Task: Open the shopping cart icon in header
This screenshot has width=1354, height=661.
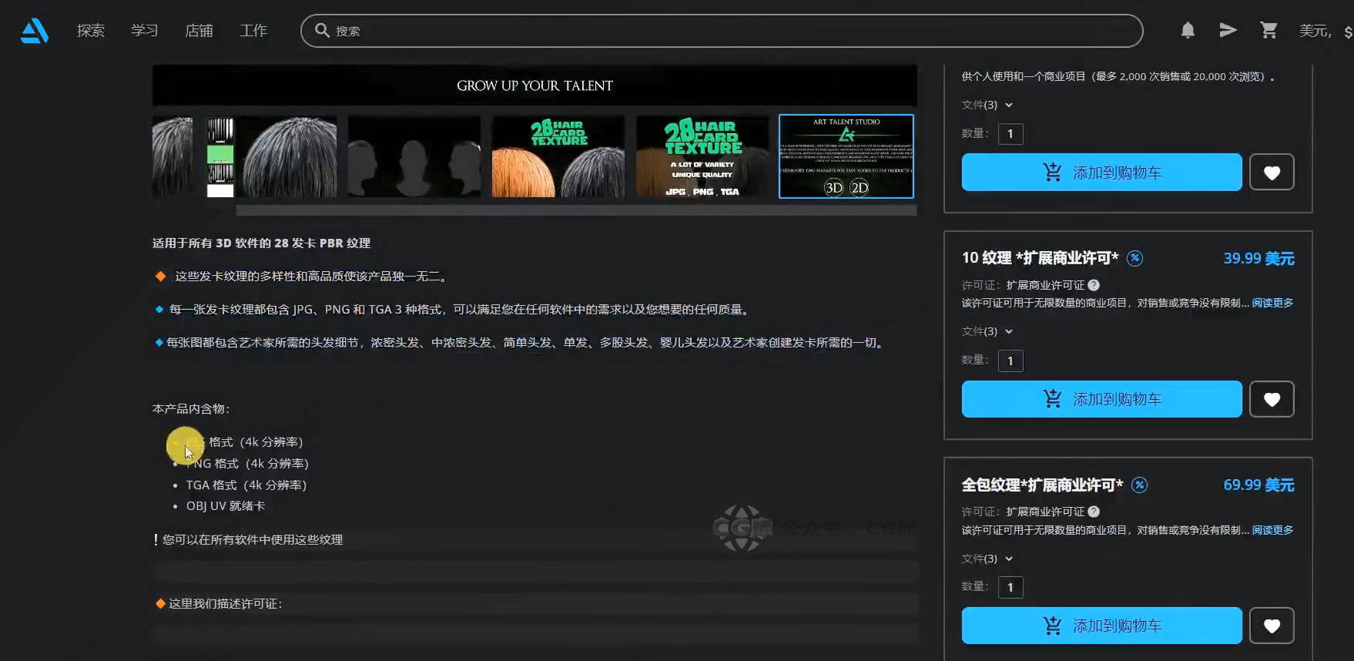Action: (1269, 30)
